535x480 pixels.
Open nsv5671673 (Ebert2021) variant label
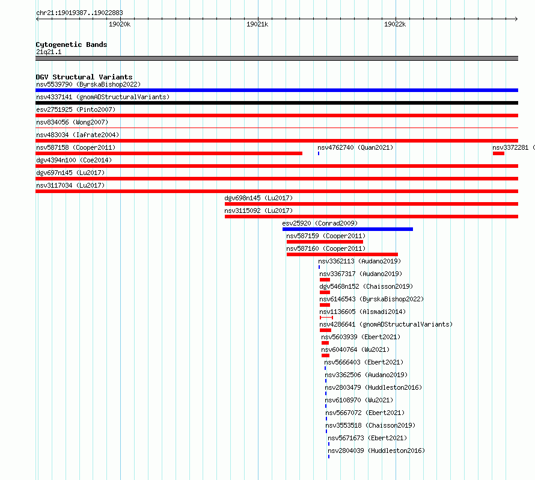[x=367, y=438]
